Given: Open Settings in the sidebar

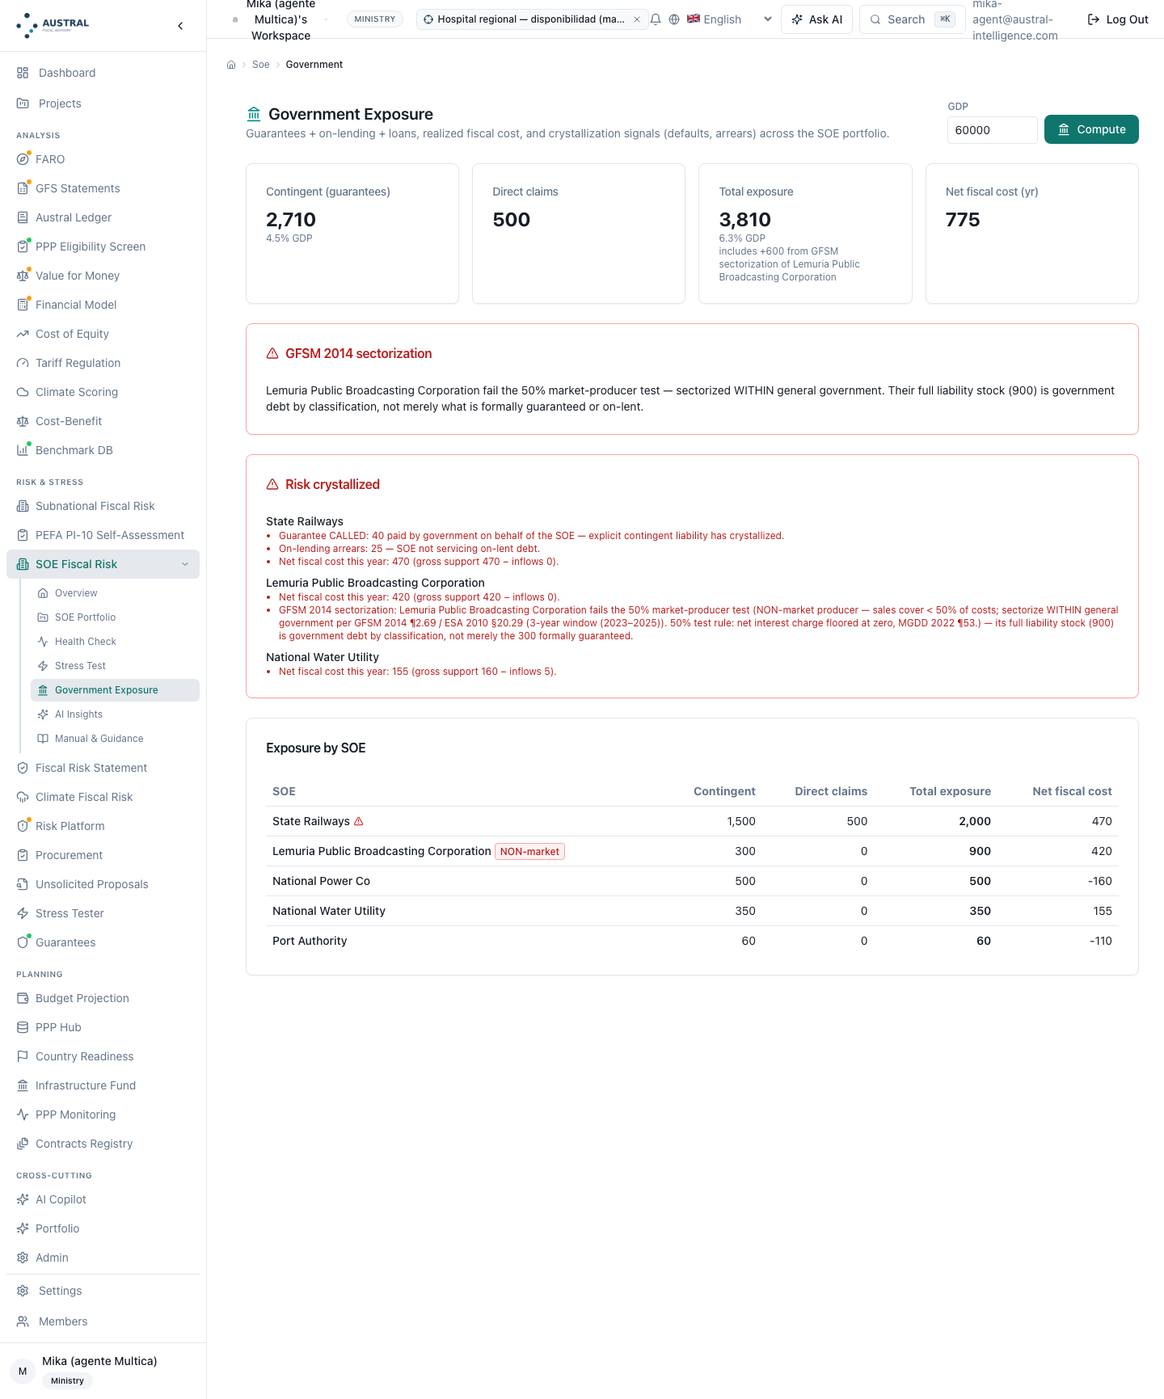Looking at the screenshot, I should [103, 1291].
